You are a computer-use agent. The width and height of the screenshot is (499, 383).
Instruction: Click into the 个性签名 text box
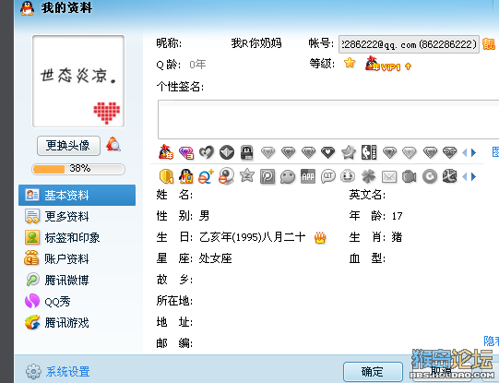pos(328,119)
